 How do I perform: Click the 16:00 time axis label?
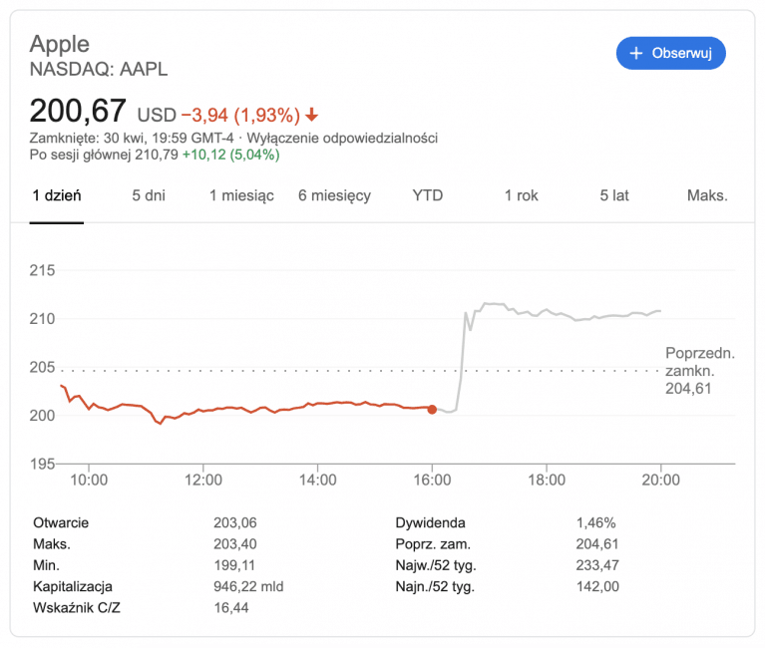[432, 480]
